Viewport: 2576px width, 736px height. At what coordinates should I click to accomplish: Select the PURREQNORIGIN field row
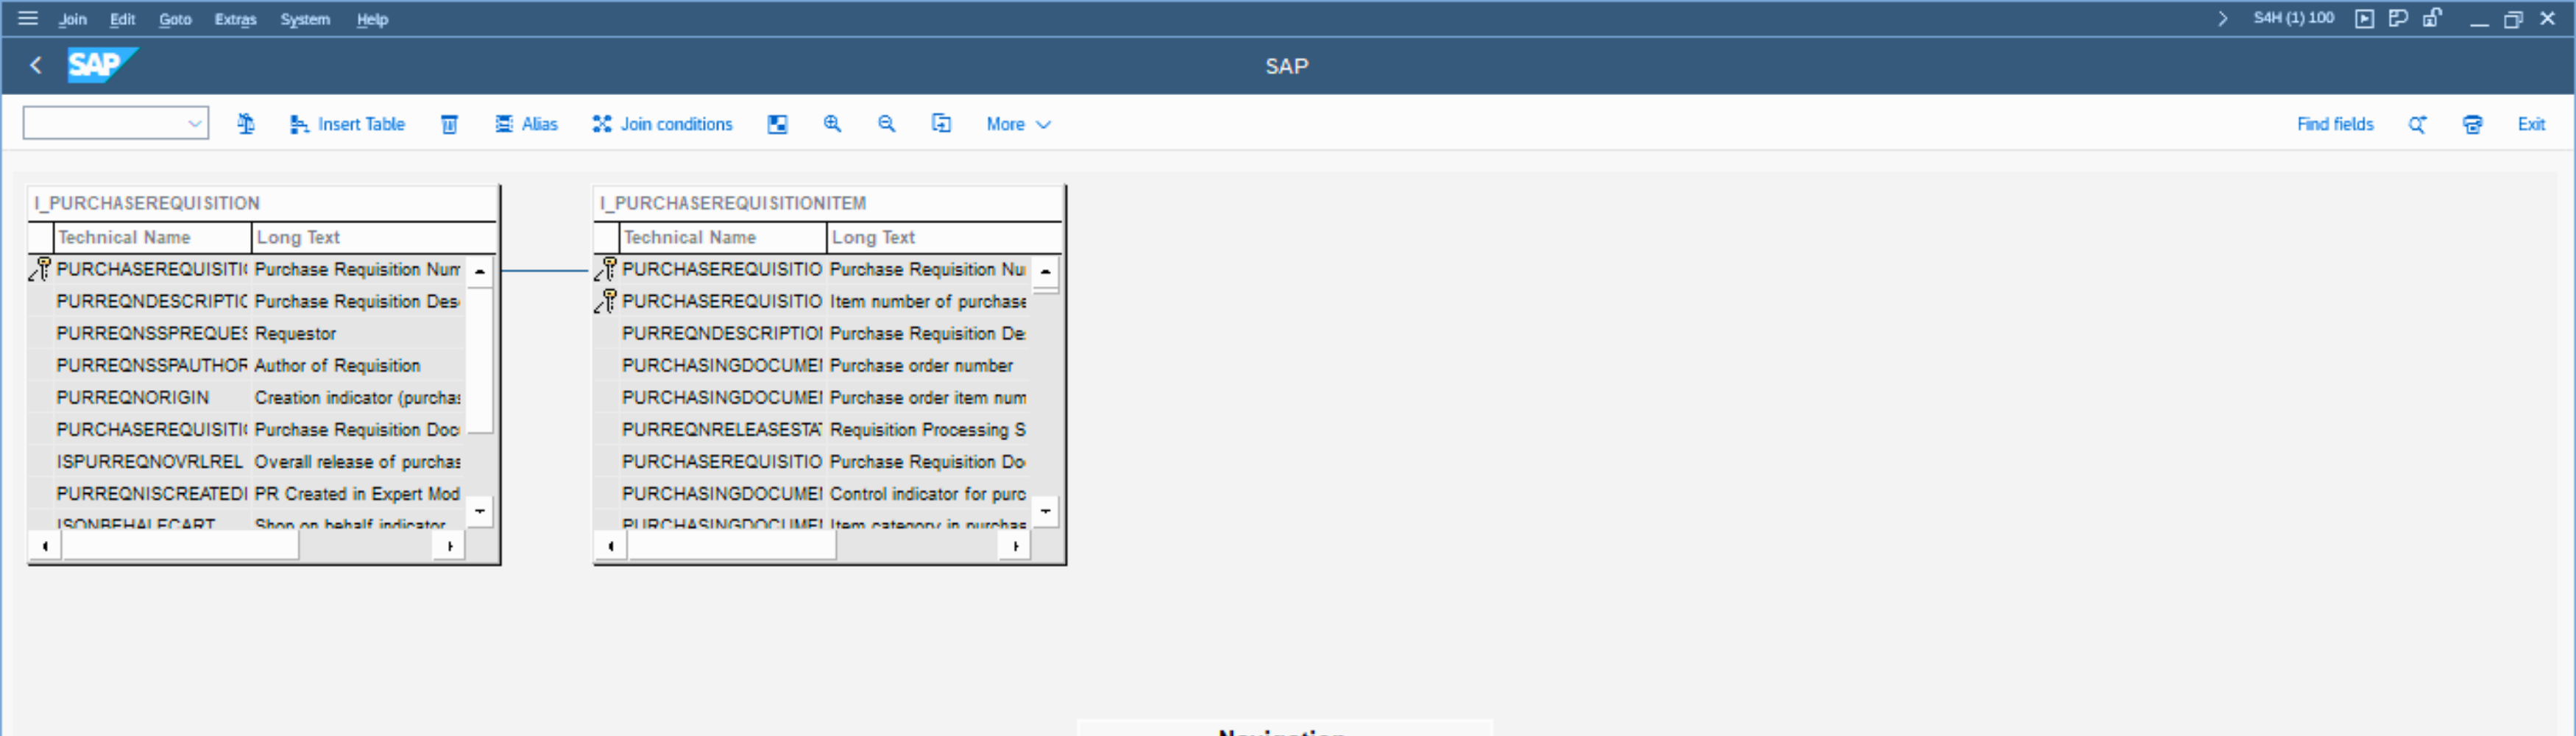[133, 398]
